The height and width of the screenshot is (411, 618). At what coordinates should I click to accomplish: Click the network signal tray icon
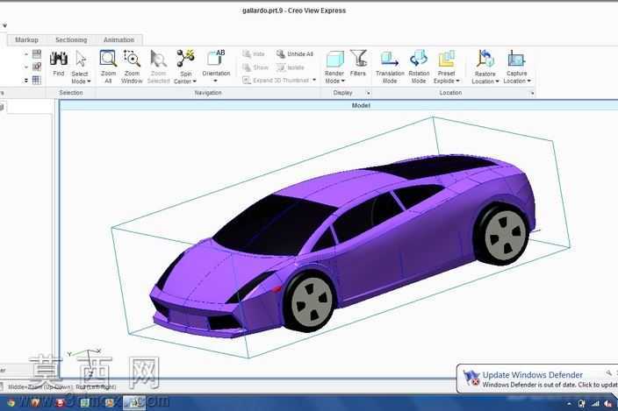[595, 403]
